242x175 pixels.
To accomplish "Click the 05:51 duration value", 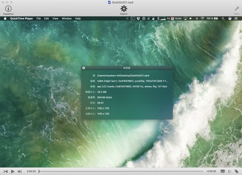I will 100,103.
